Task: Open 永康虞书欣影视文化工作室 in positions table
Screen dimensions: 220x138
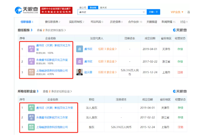Action: [52, 117]
